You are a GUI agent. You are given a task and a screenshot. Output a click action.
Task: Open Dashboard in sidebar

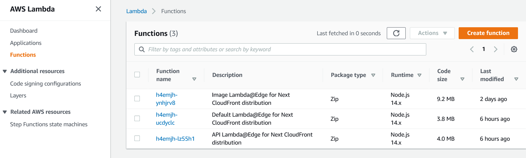pyautogui.click(x=24, y=31)
